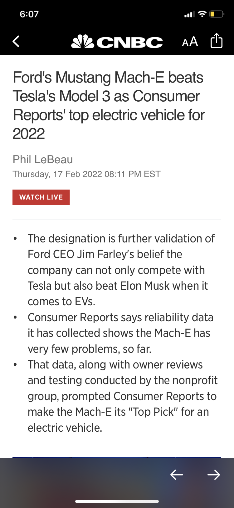
Task: Select the reliability data bullet point
Action: (120, 333)
